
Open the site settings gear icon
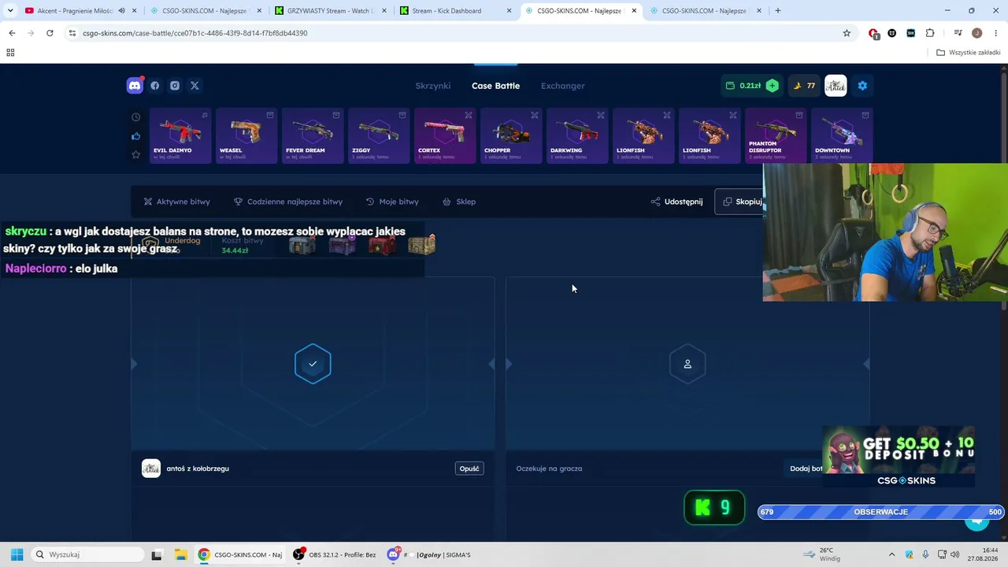(x=862, y=86)
